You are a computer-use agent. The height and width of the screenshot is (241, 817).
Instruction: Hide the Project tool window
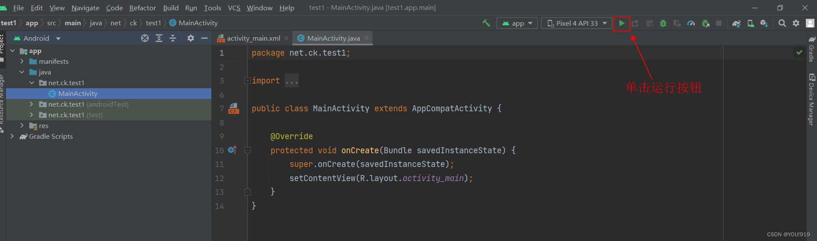204,38
